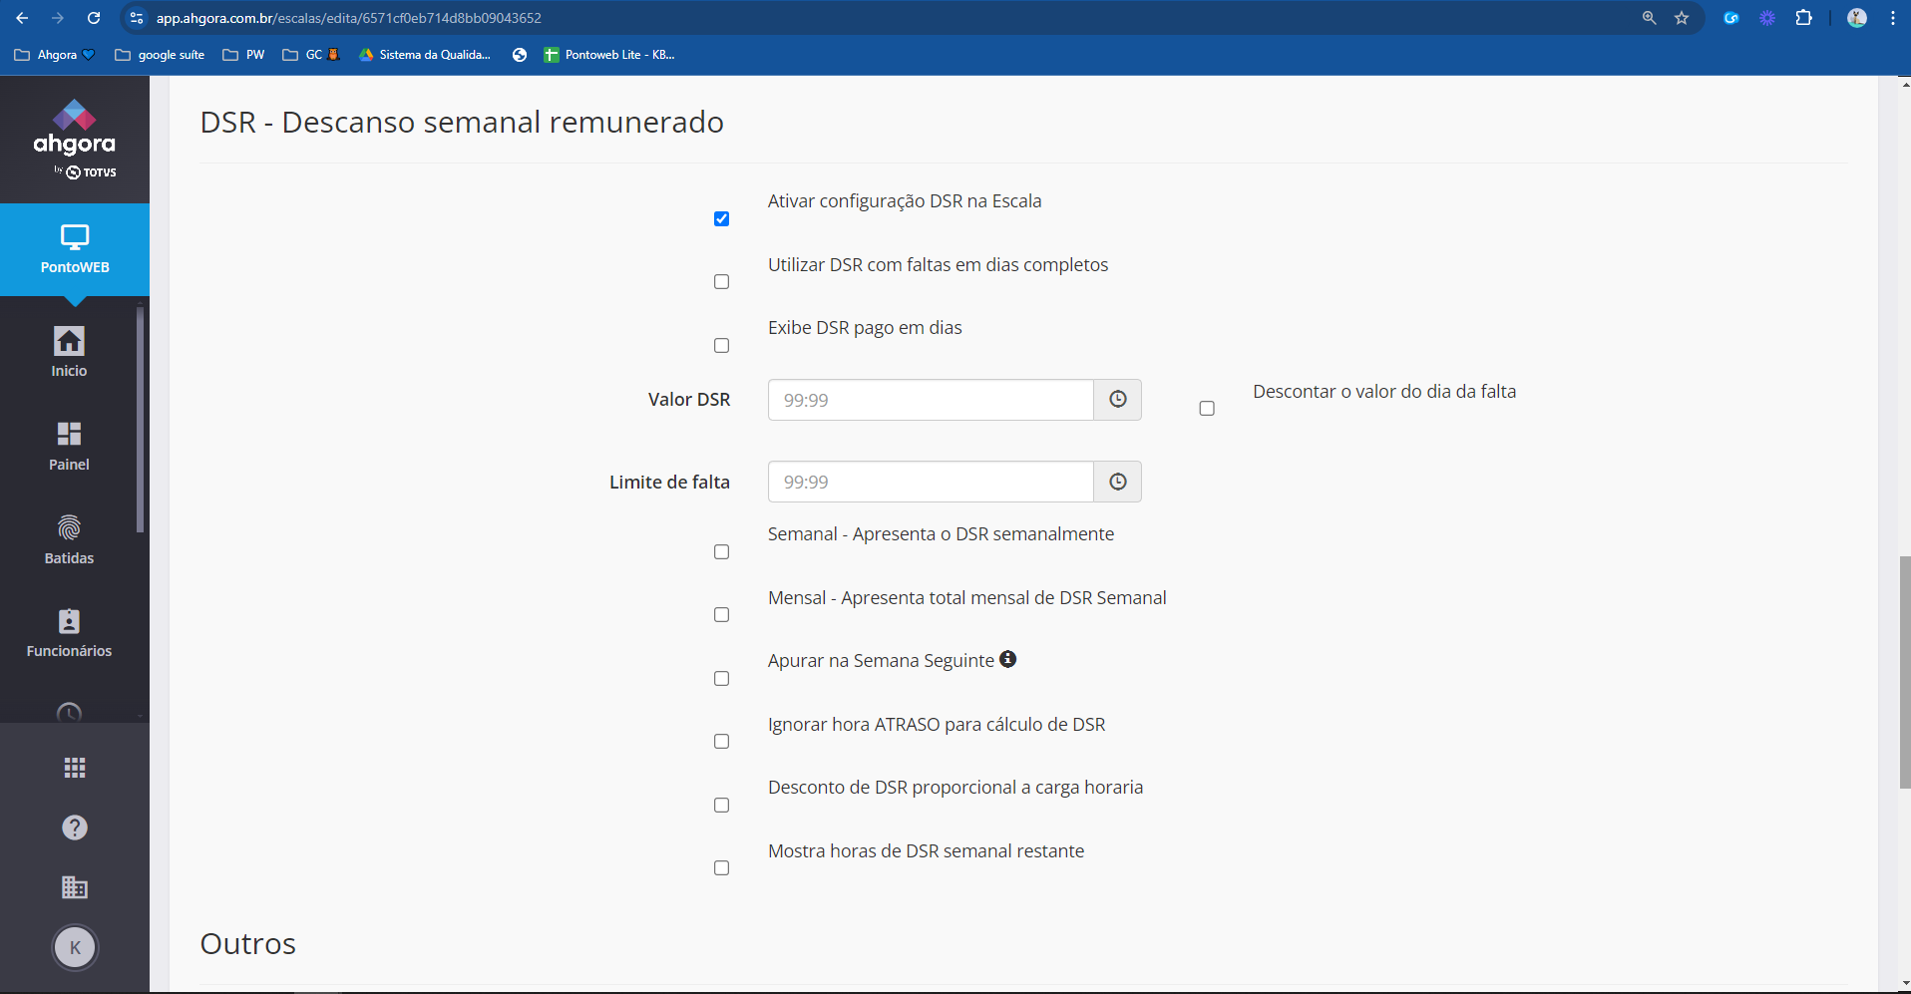Open site information icon in address bar
This screenshot has height=994, width=1911.
138,18
